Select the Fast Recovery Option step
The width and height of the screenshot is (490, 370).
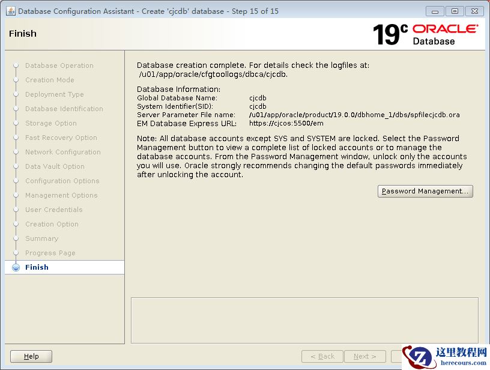[x=61, y=138]
